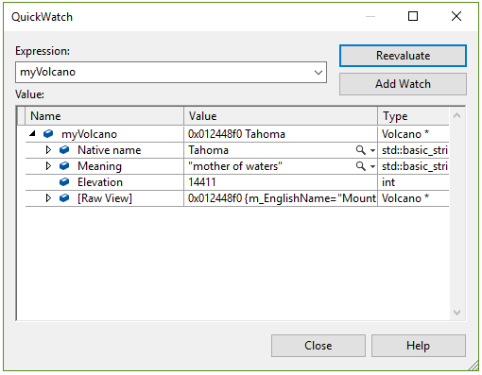The width and height of the screenshot is (482, 375).
Task: Click the scrollbar up arrow
Action: point(457,116)
